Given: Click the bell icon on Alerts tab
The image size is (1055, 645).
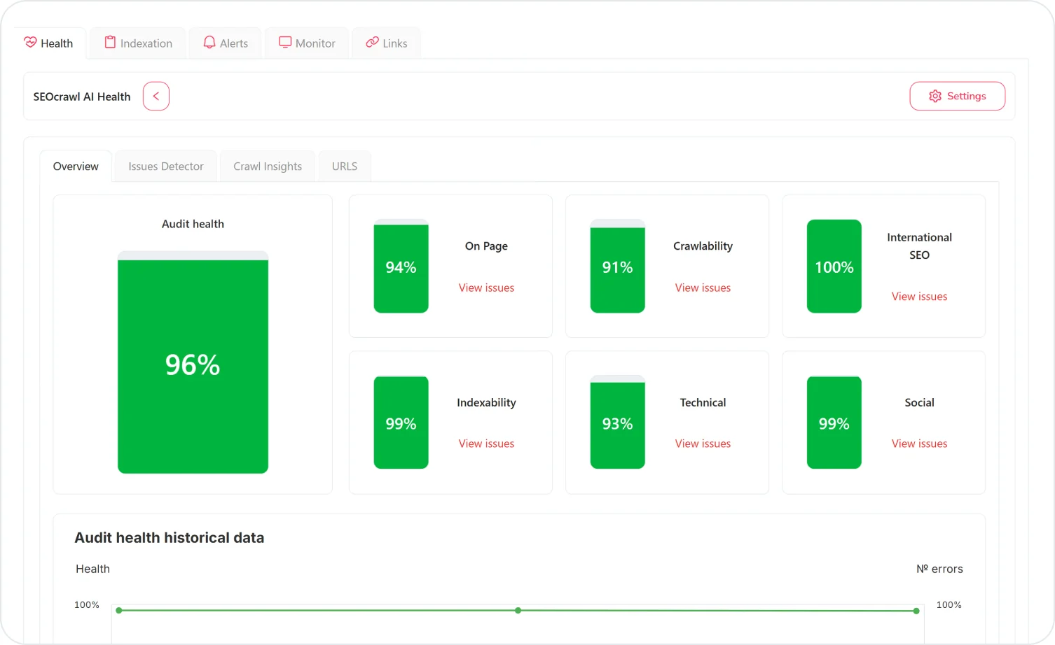Looking at the screenshot, I should 209,43.
